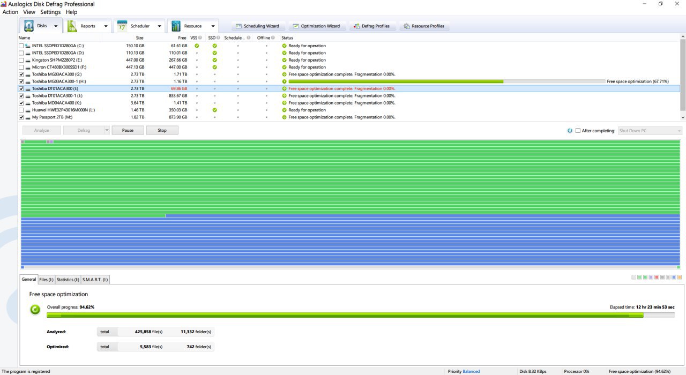
Task: Open Defrag Profiles
Action: [372, 26]
